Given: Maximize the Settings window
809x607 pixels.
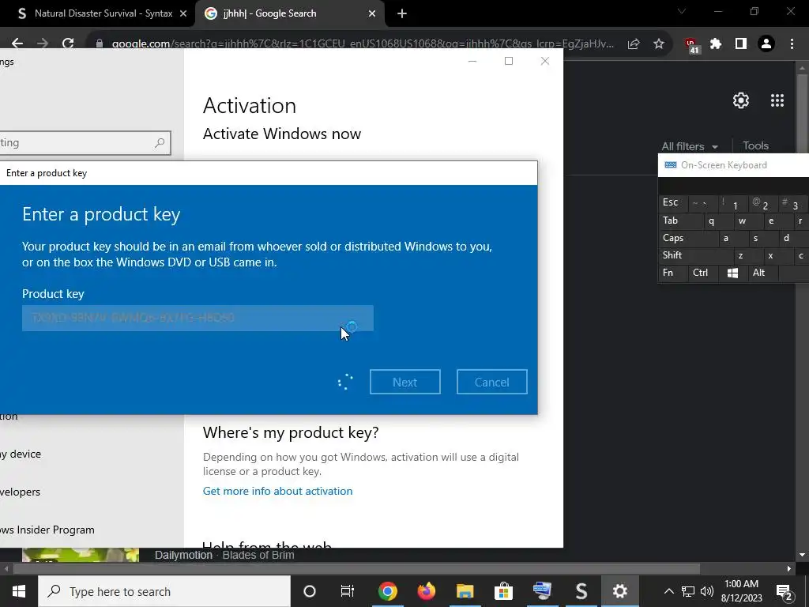Looking at the screenshot, I should (509, 61).
